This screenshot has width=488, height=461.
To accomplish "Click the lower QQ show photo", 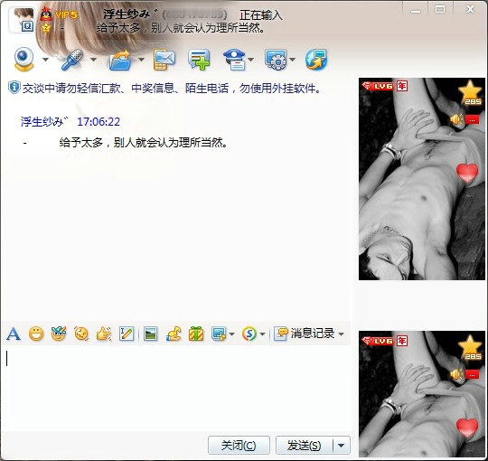I will pyautogui.click(x=422, y=394).
